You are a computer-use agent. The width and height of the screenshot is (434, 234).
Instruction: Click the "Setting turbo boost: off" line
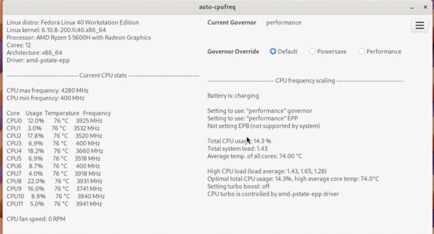[x=238, y=186]
